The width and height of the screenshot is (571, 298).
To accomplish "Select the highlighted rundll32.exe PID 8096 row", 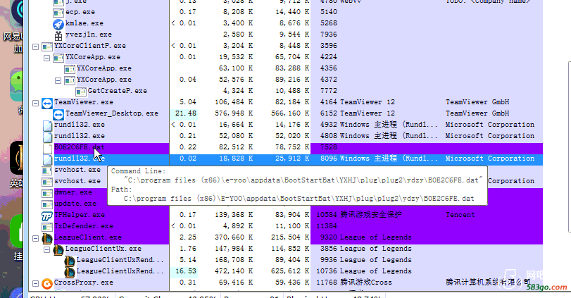I will [286, 159].
